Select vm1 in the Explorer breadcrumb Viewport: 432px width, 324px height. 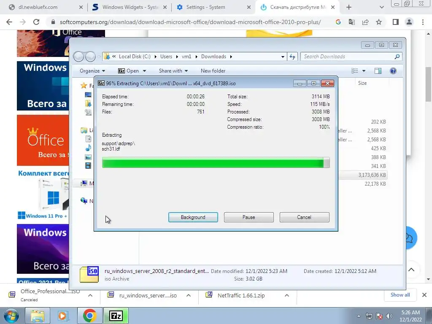click(186, 57)
